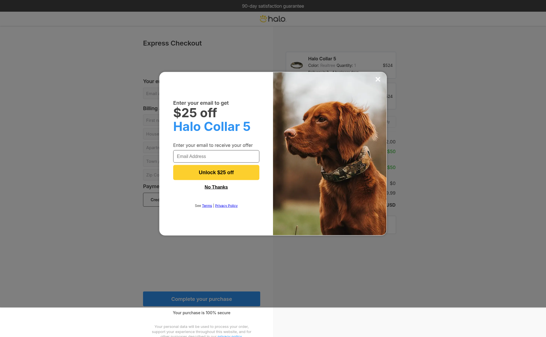
Task: Click the Halo paw logo
Action: point(273,19)
